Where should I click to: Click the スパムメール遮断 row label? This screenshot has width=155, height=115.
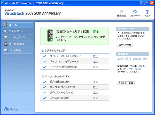click(59, 98)
